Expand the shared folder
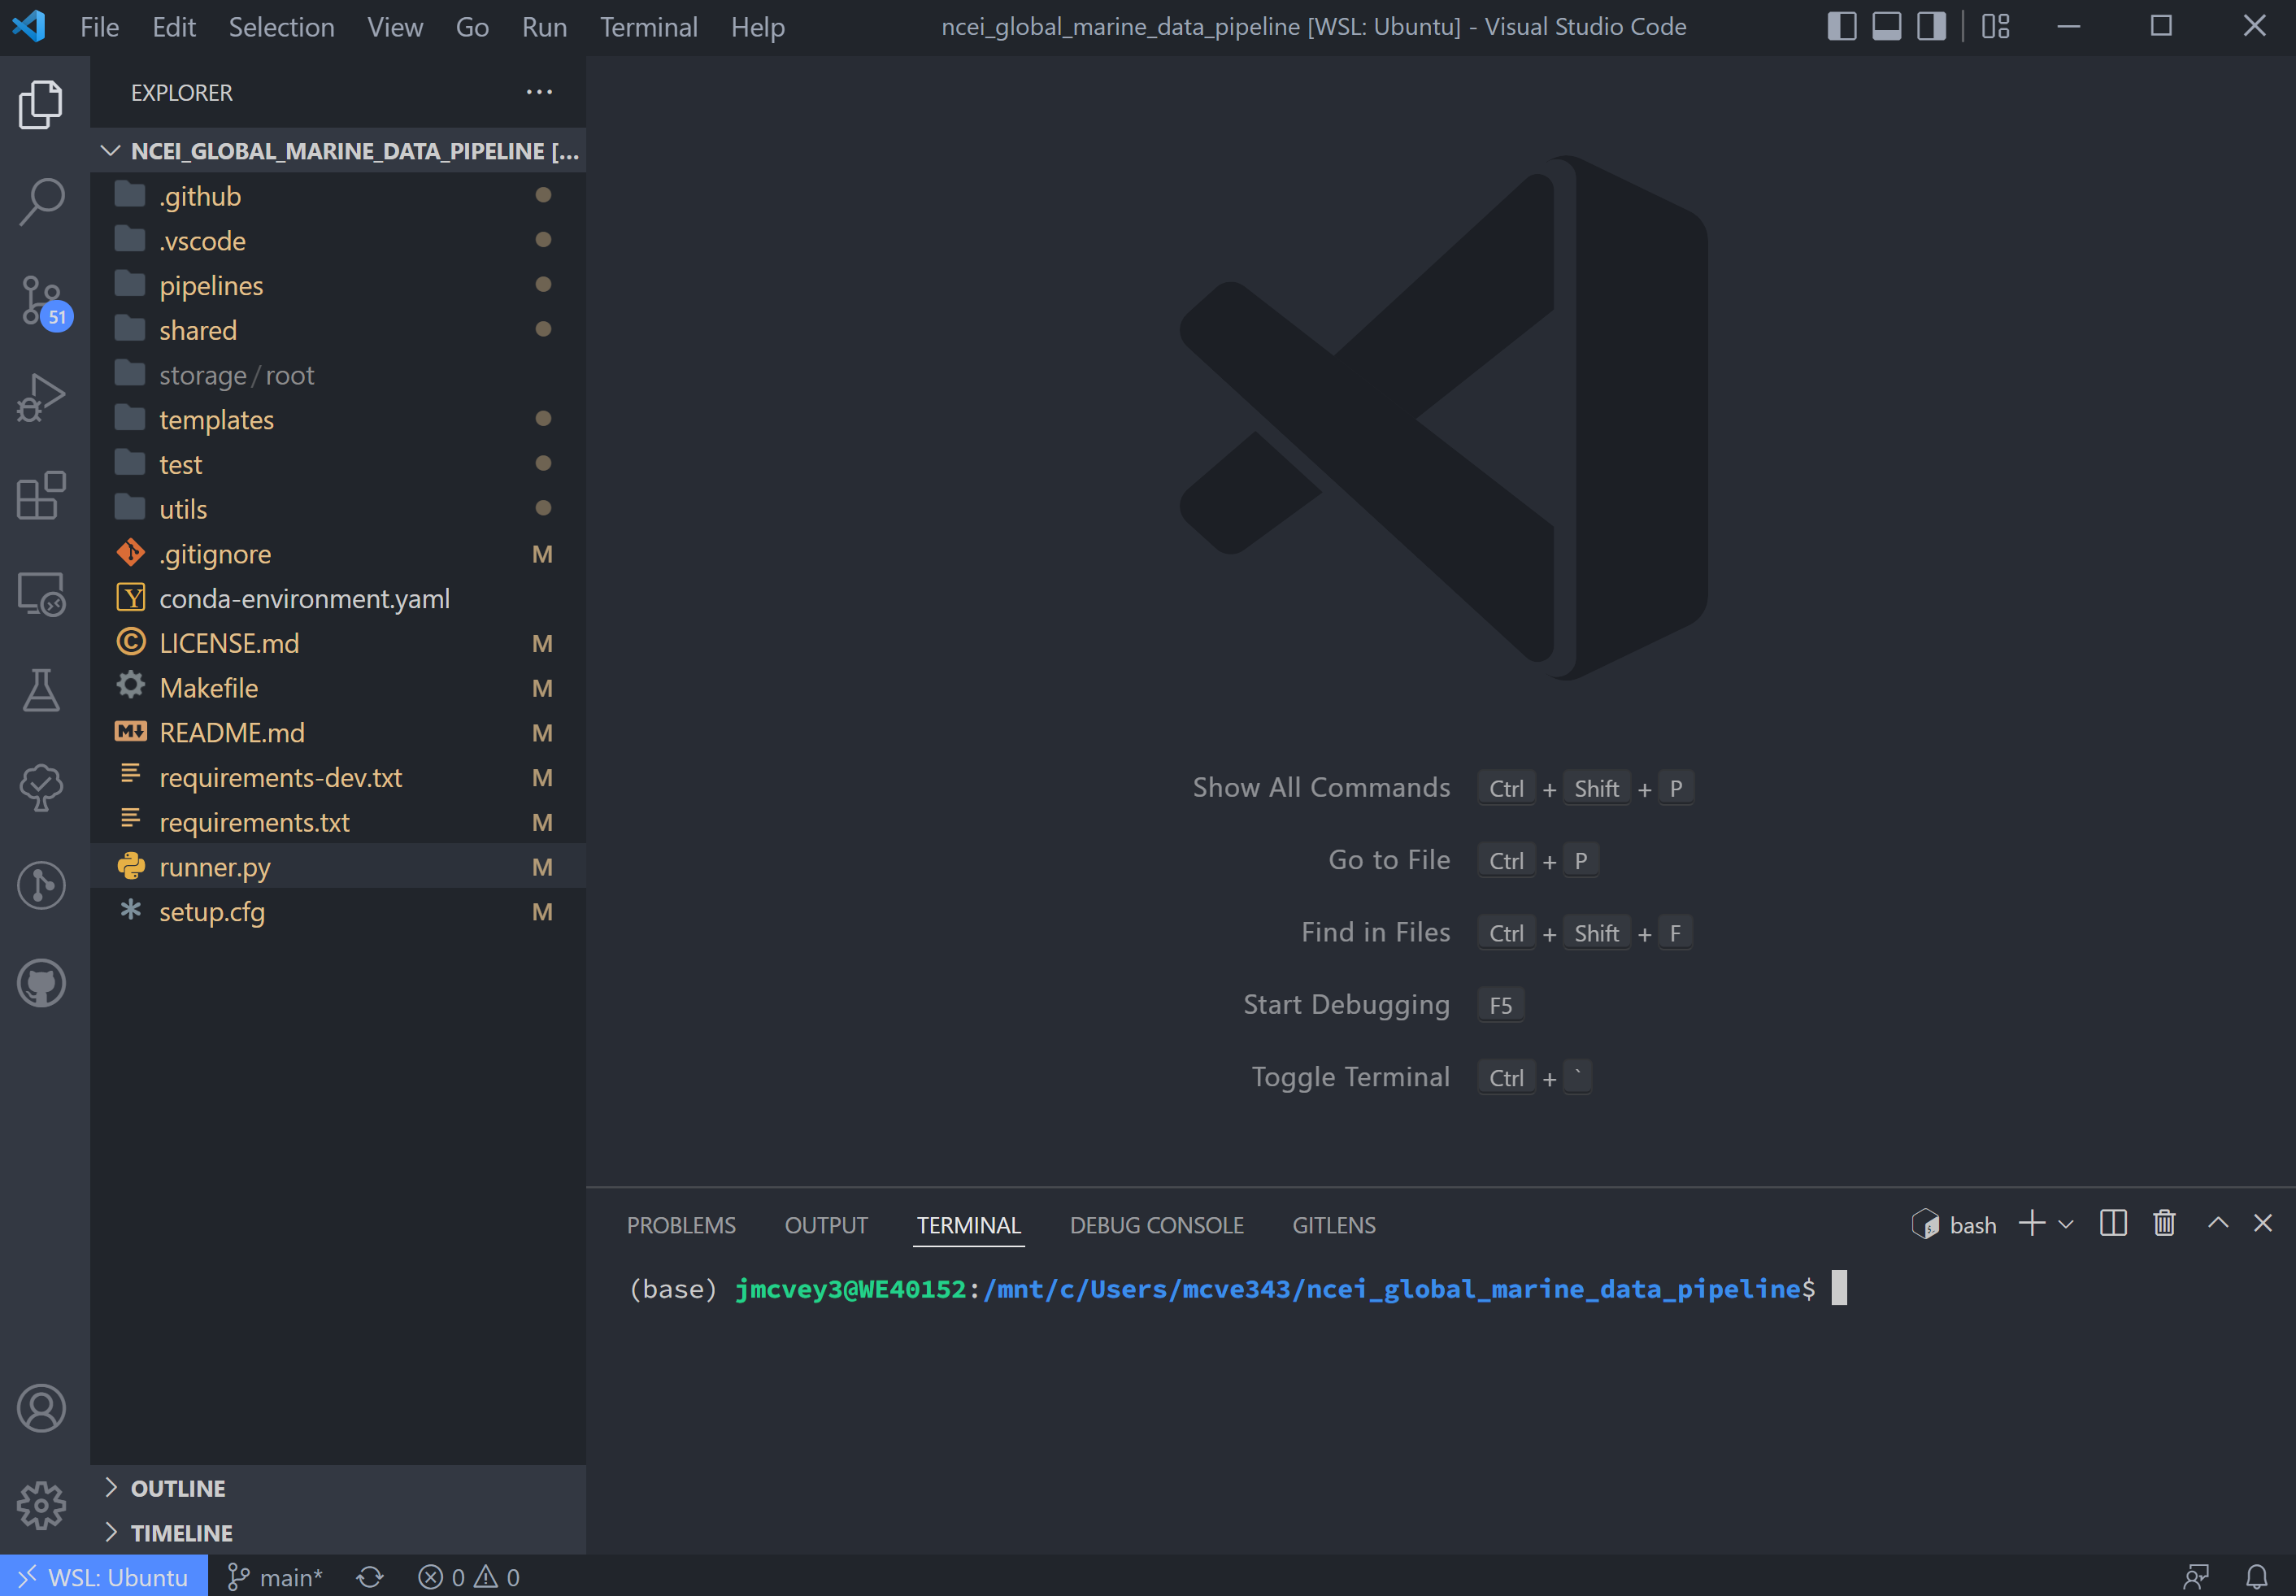The width and height of the screenshot is (2296, 1596). (x=338, y=330)
